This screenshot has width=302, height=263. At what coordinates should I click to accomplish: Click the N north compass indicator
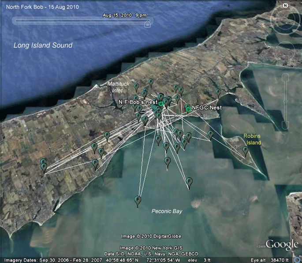[285, 6]
